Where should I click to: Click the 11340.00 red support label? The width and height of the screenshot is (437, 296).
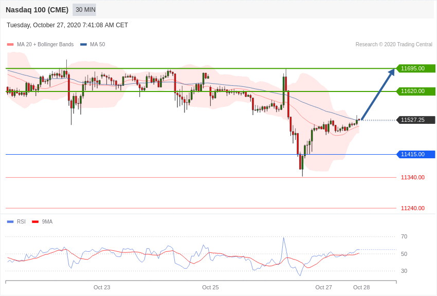[x=413, y=177]
